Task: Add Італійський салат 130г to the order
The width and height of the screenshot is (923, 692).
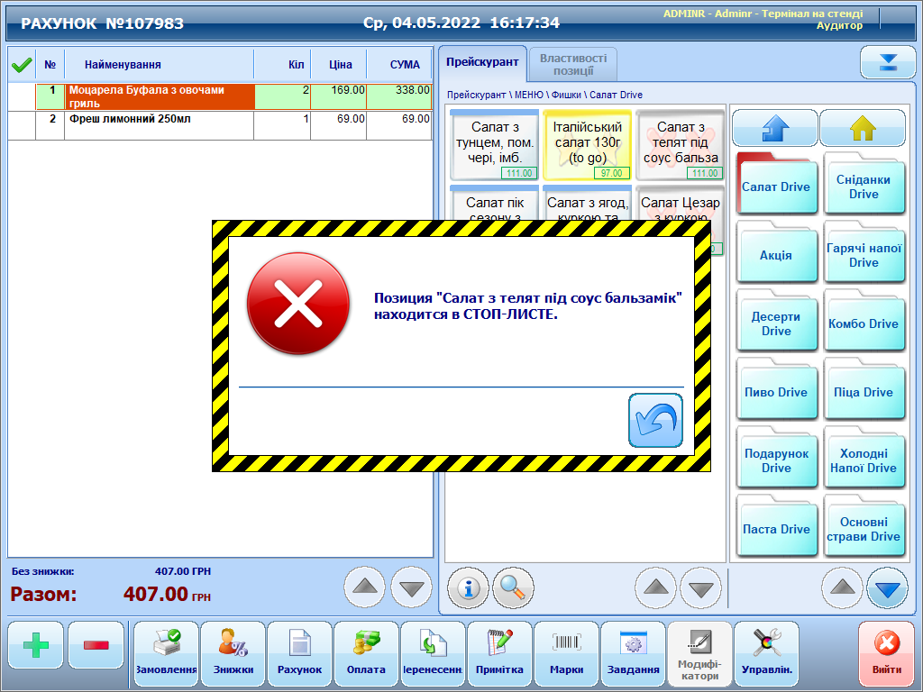Action: 587,144
